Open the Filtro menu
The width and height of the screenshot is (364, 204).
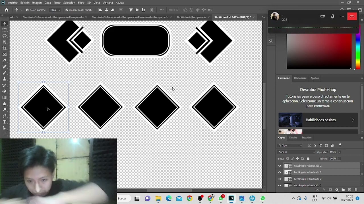pos(81,3)
